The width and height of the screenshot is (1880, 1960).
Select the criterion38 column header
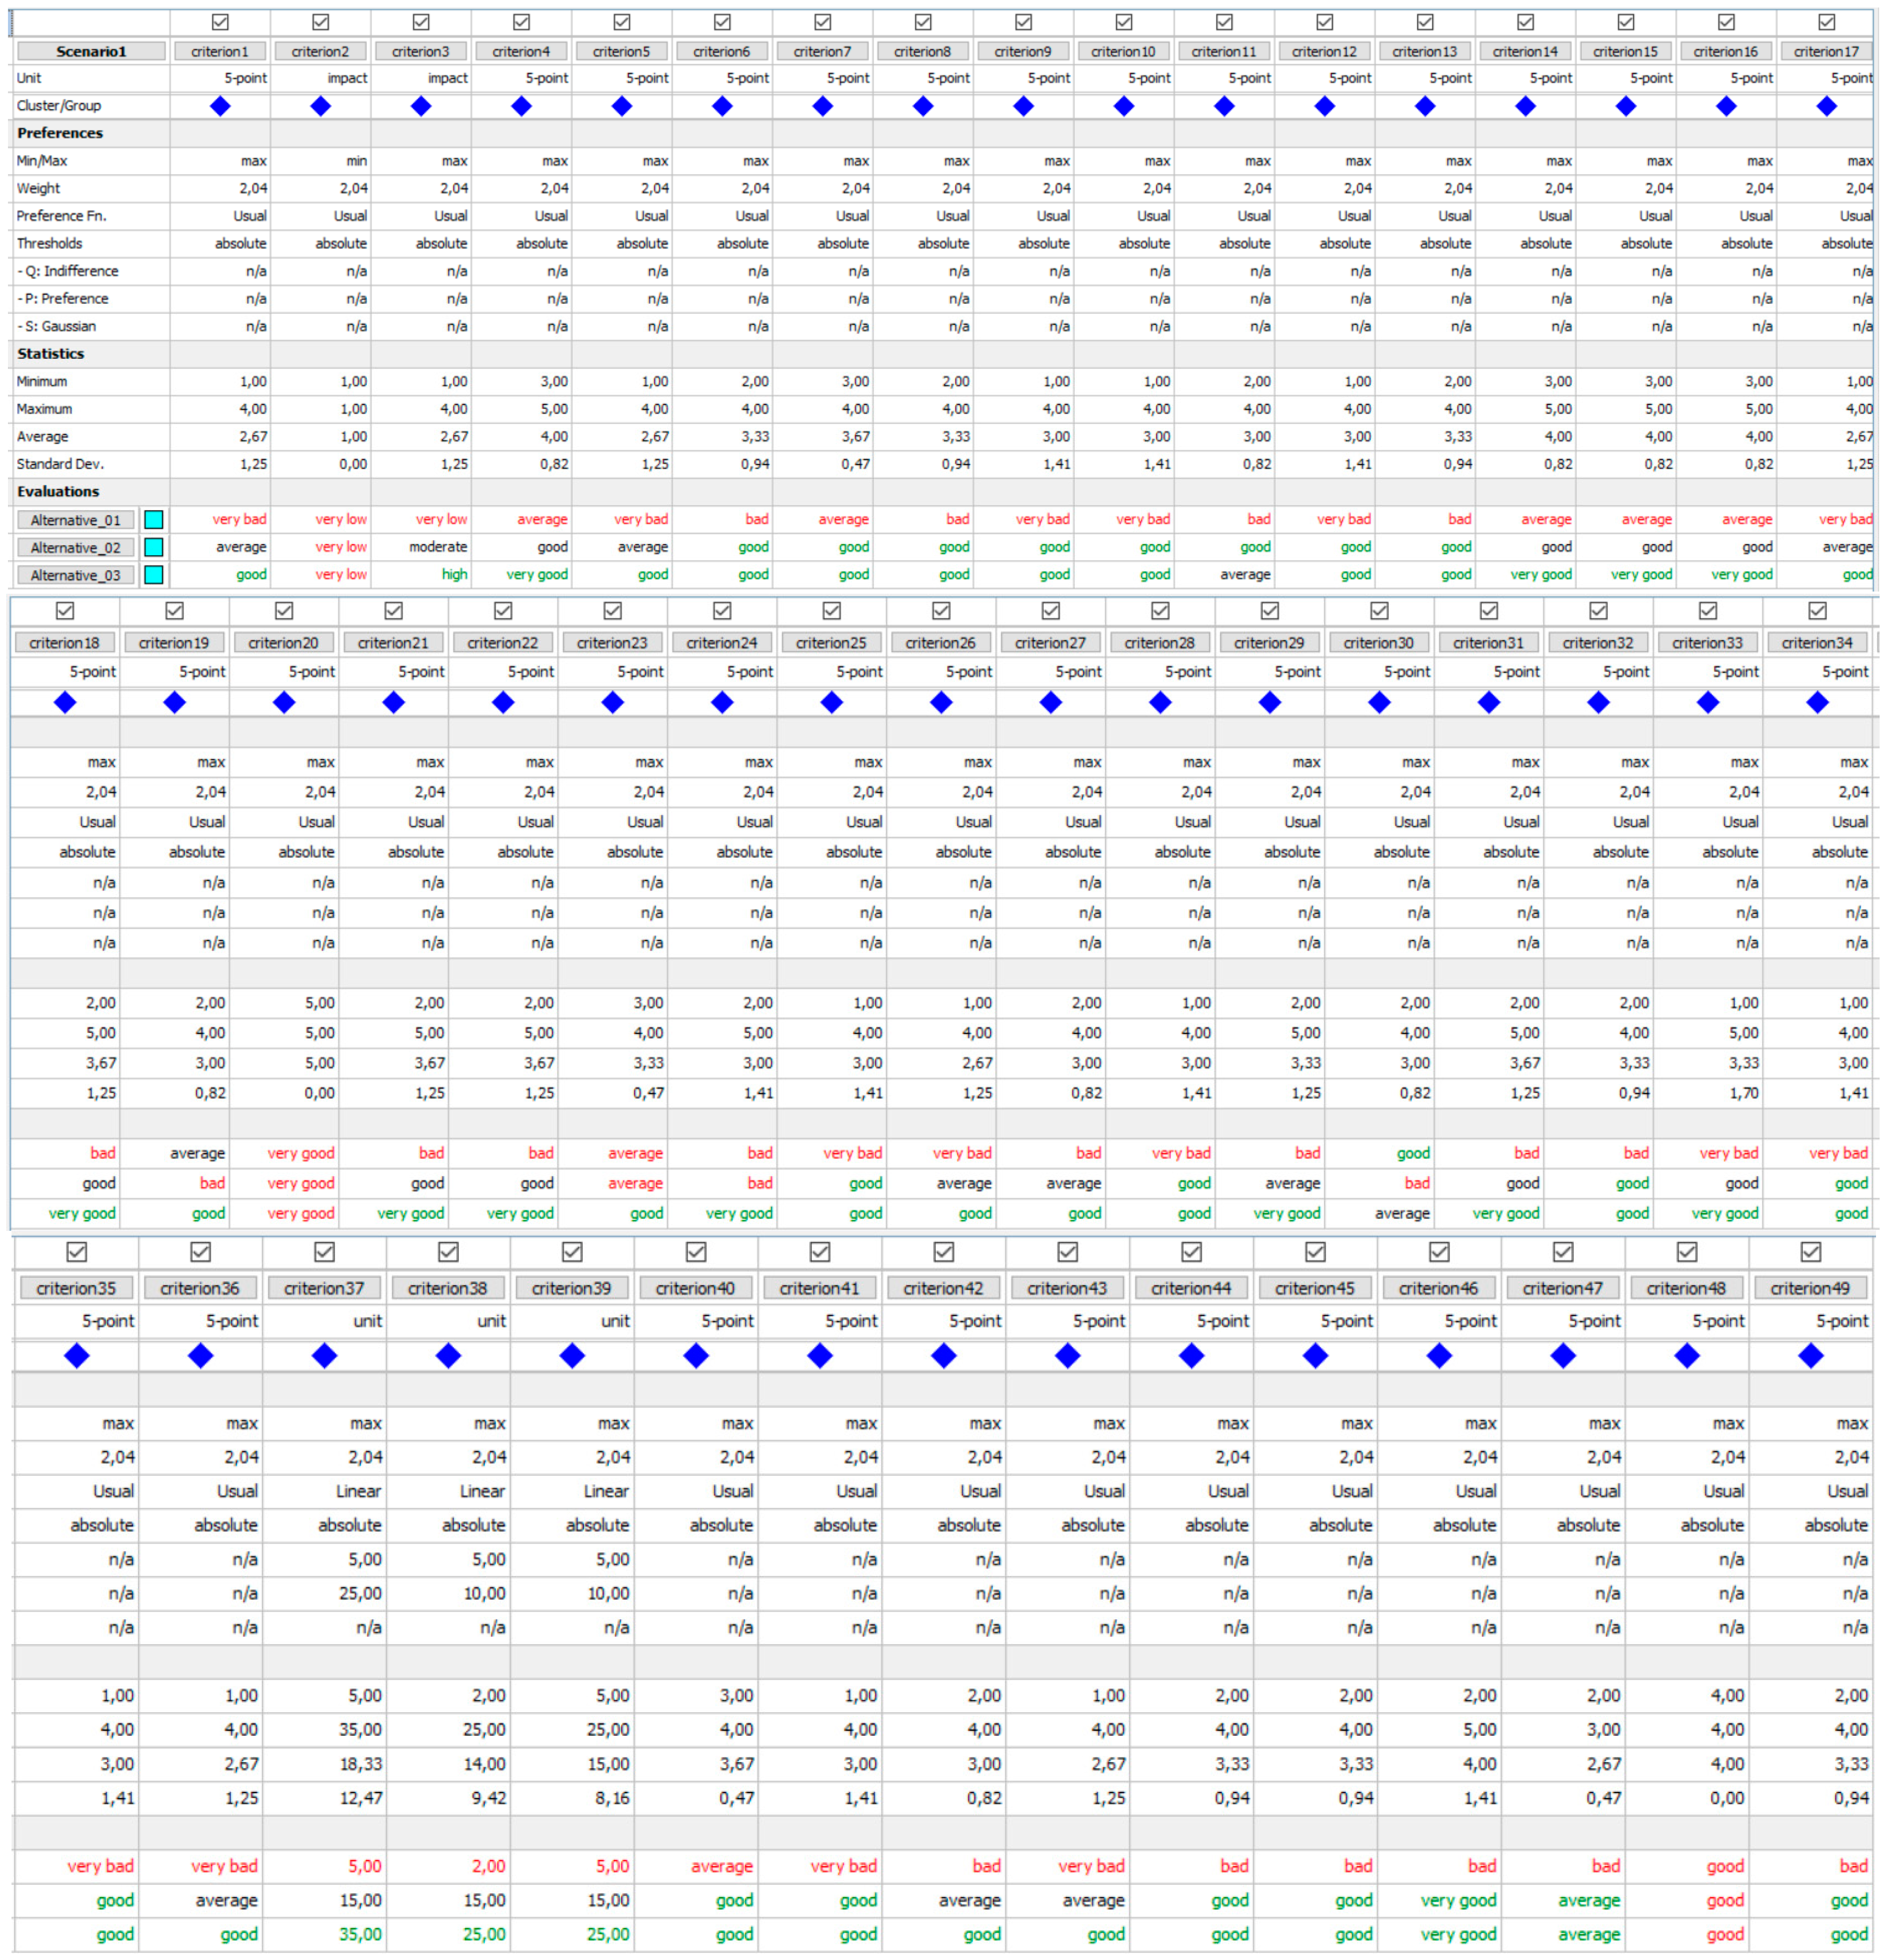[448, 1288]
